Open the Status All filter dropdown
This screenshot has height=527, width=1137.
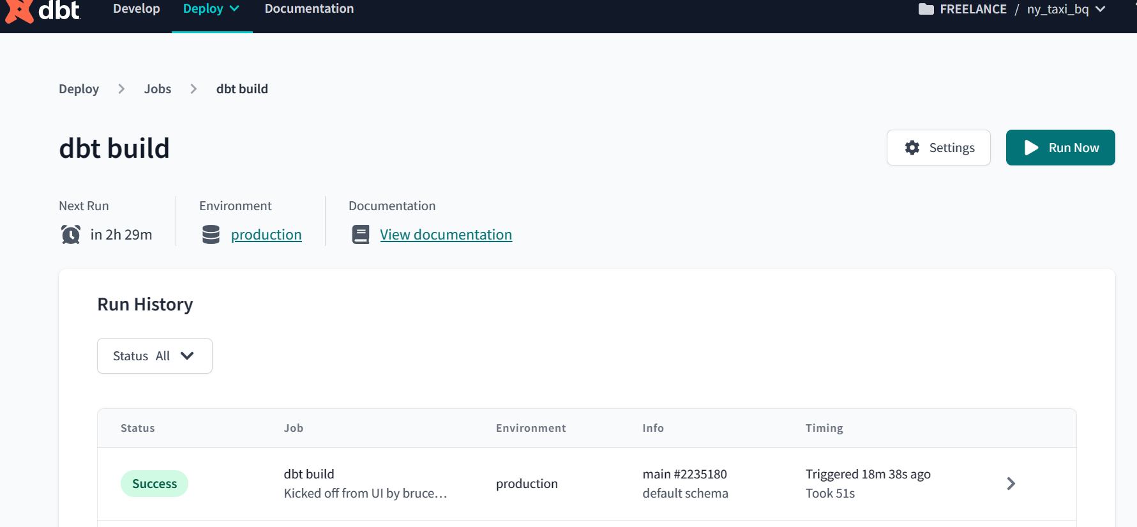[154, 356]
